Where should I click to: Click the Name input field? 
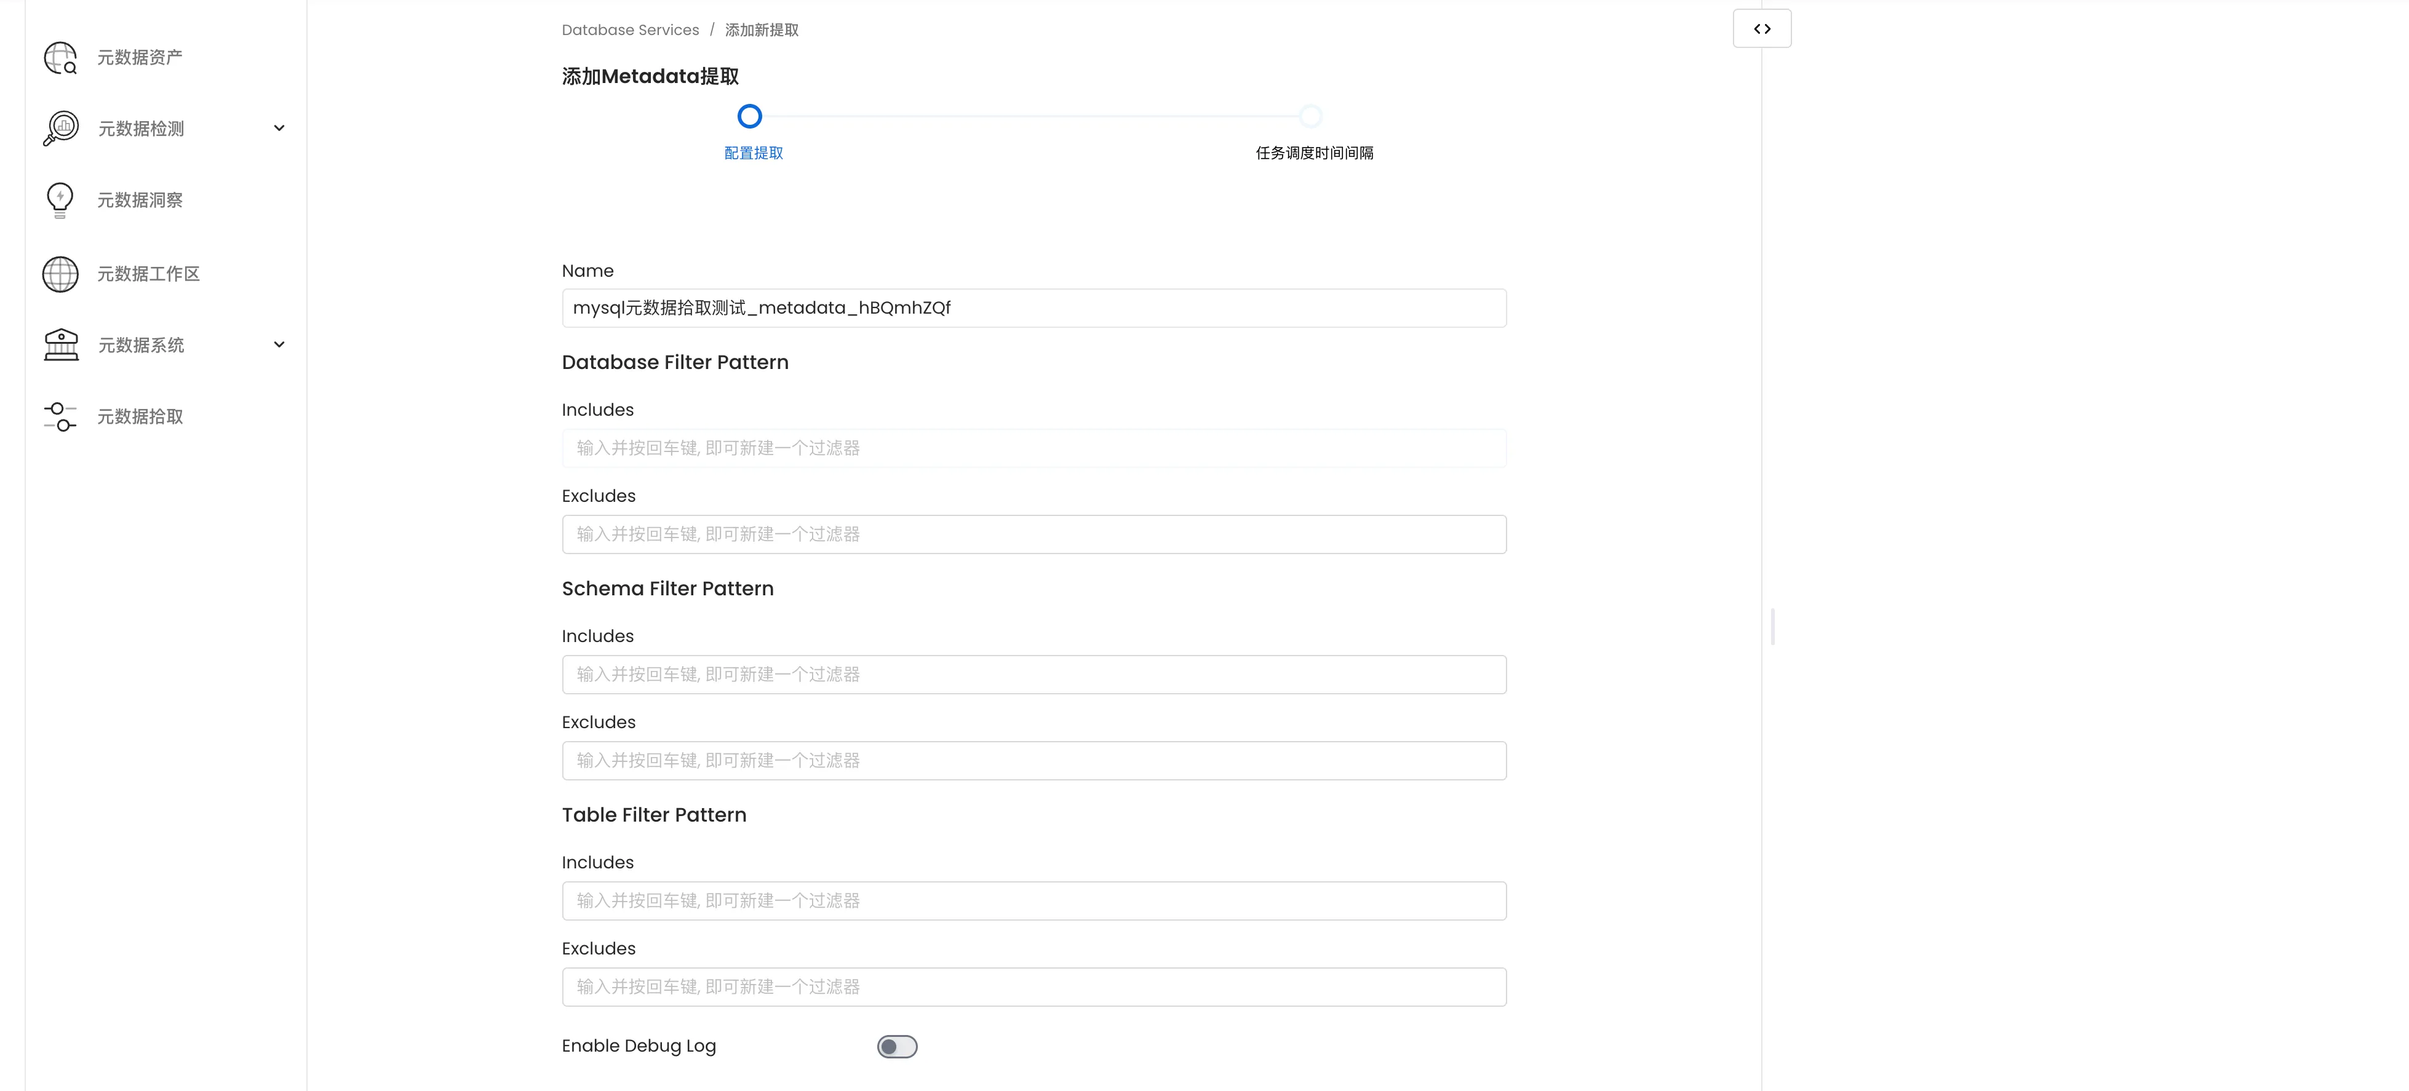[1033, 309]
